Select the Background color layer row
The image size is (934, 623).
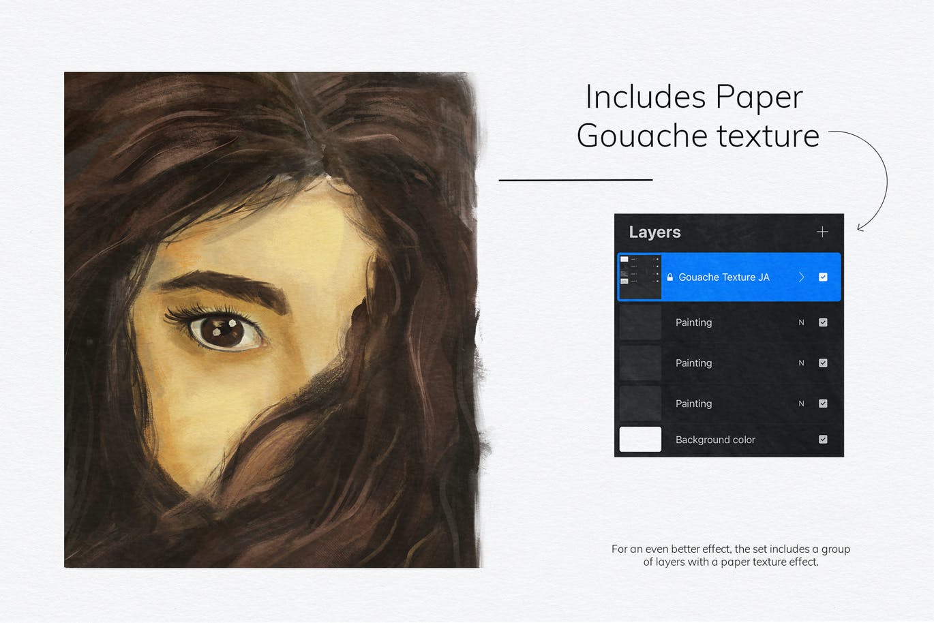tap(715, 440)
